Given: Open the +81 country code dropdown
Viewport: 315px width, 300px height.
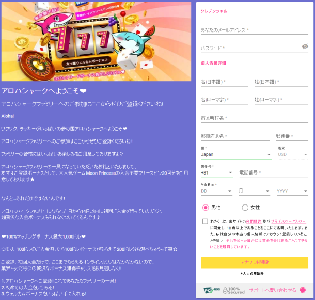Looking at the screenshot, I should [217, 173].
